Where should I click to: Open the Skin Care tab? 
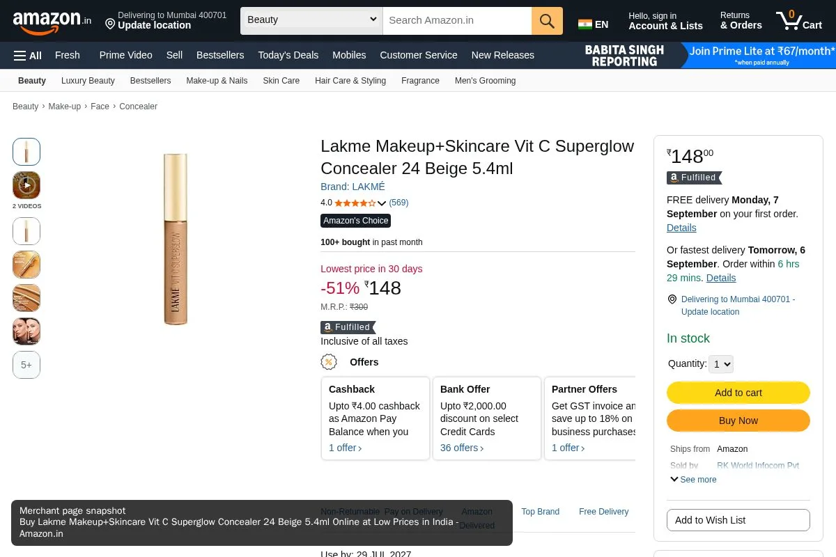281,81
